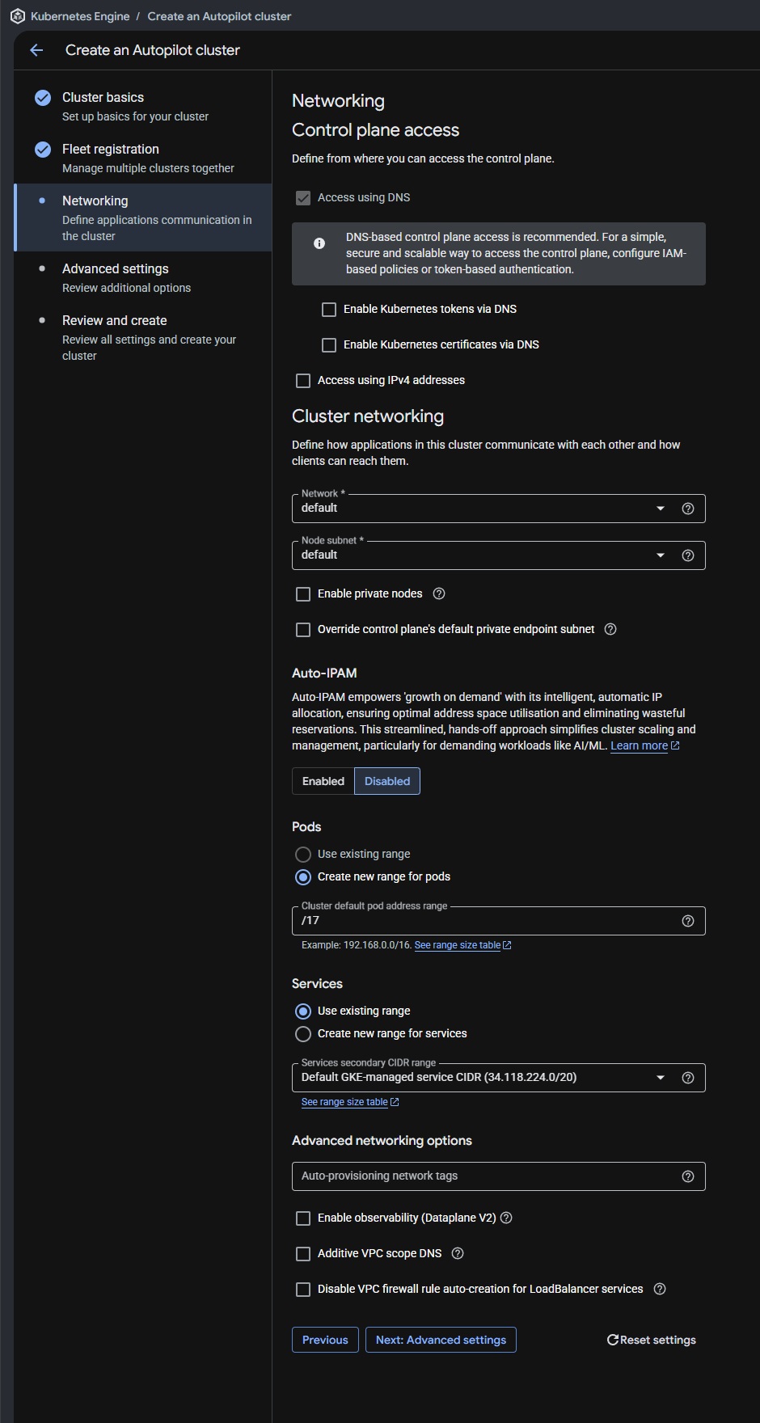Viewport: 760px width, 1423px height.
Task: Click the external link icon beside Learn more
Action: [x=675, y=745]
